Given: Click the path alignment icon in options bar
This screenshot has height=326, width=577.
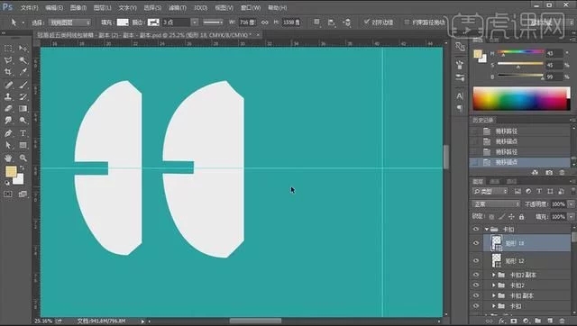Looking at the screenshot, I should point(331,23).
